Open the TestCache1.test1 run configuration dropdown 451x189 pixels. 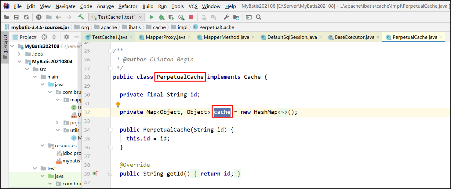point(116,17)
